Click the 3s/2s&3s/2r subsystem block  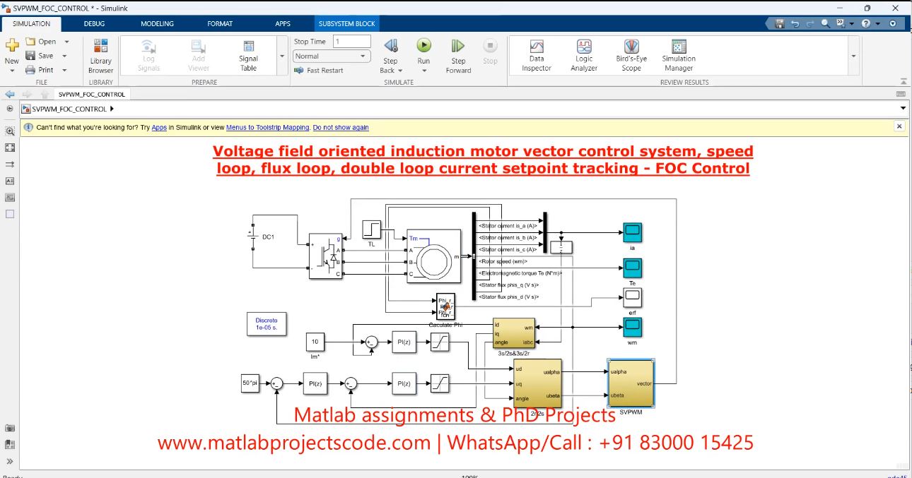pos(514,333)
